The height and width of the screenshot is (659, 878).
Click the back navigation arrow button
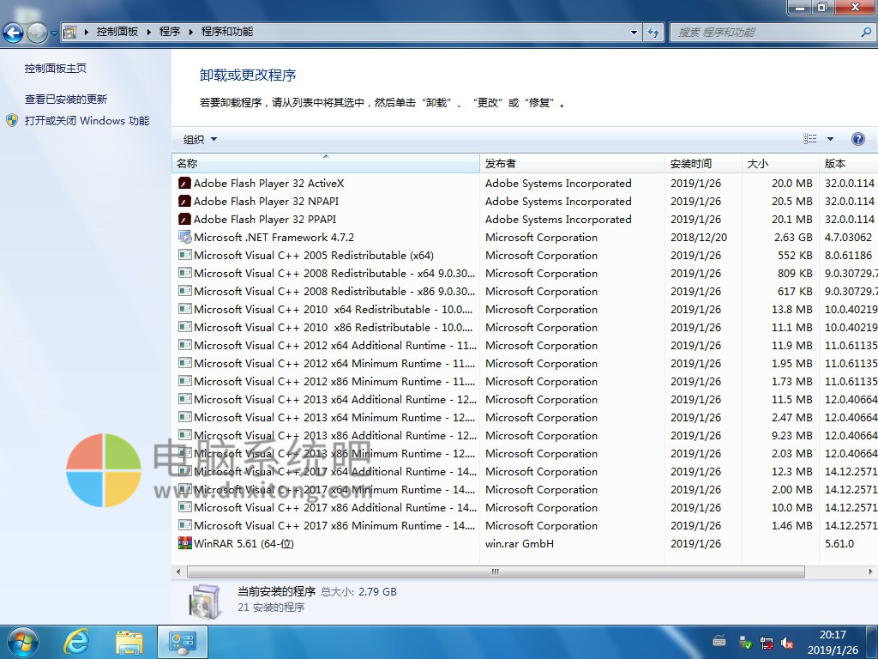coord(14,33)
